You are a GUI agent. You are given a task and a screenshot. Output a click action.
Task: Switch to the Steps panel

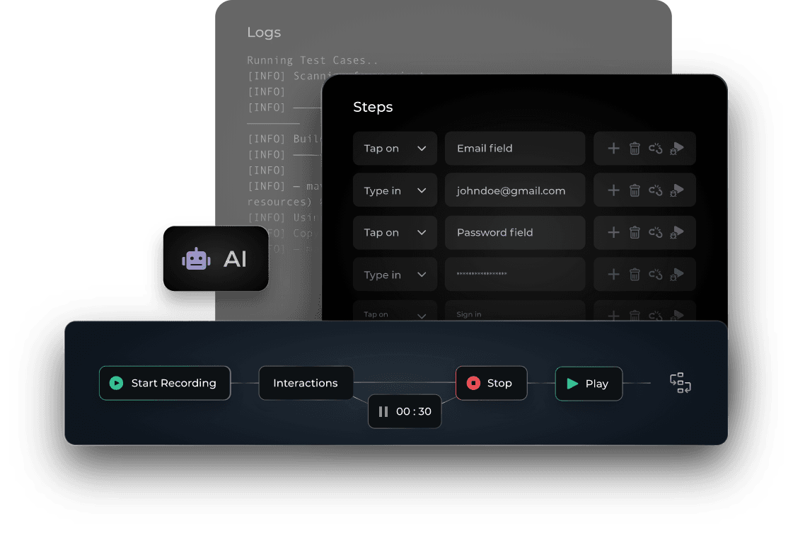(x=373, y=107)
